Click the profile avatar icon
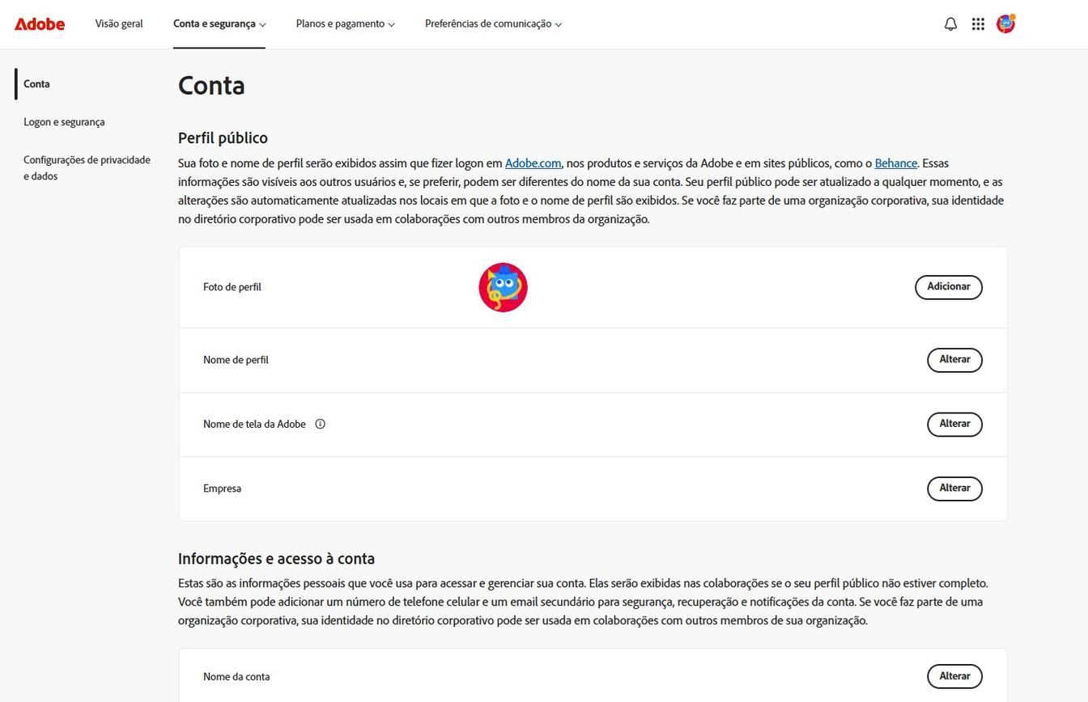The image size is (1088, 702). click(1005, 23)
